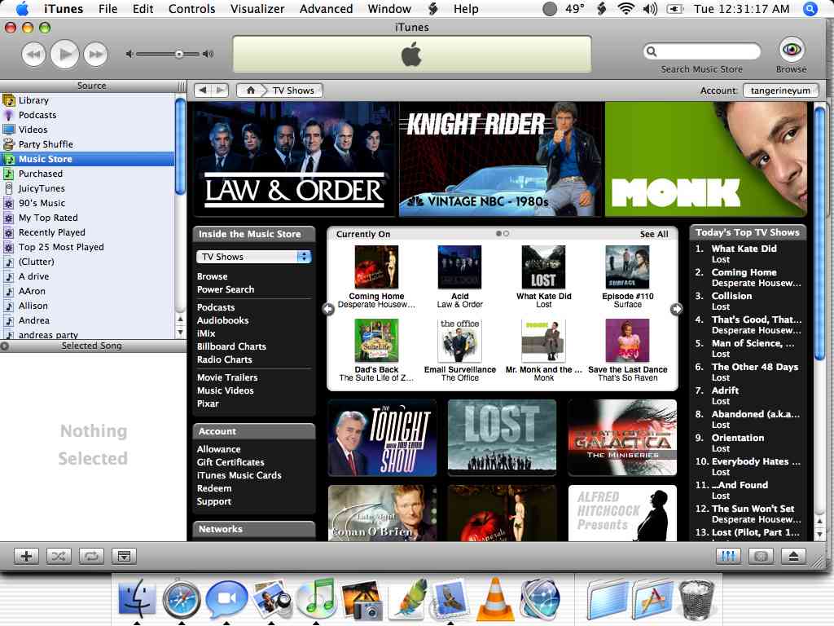Open the Controls menu

(x=191, y=8)
